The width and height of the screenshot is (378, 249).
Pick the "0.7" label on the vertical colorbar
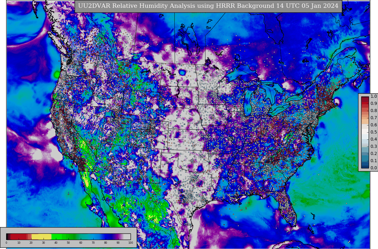click(x=374, y=118)
